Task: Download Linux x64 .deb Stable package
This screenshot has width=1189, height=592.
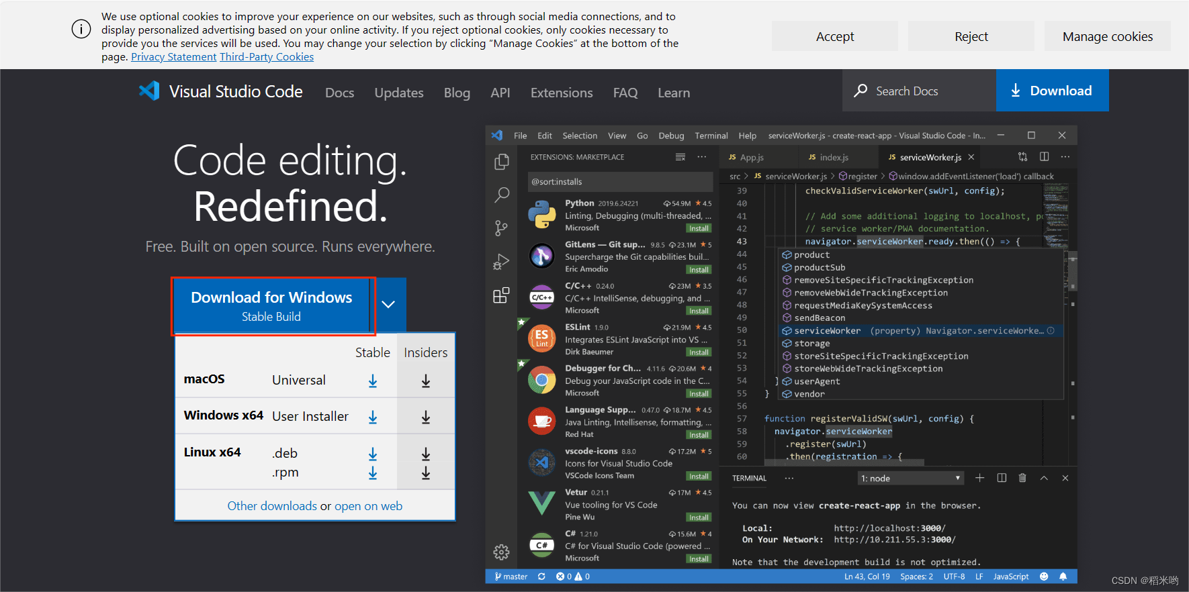Action: click(373, 454)
